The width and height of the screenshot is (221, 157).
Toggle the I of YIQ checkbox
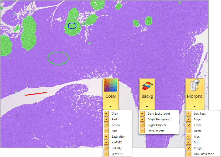click(x=106, y=148)
